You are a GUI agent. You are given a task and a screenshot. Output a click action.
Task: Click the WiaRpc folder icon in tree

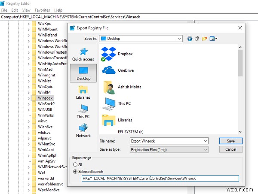[x=34, y=24]
